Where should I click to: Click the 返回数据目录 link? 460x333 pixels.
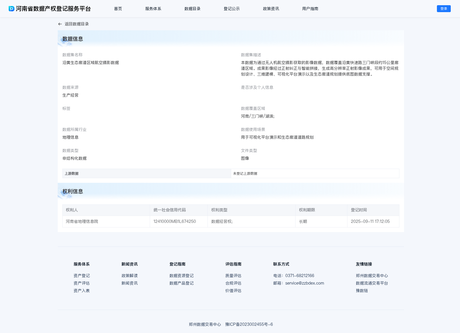[x=77, y=24]
